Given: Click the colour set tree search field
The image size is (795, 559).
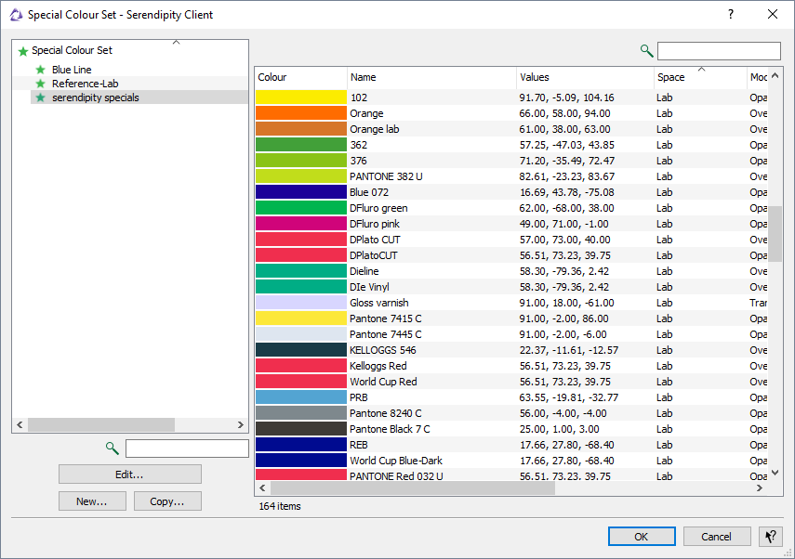Looking at the screenshot, I should click(x=187, y=448).
